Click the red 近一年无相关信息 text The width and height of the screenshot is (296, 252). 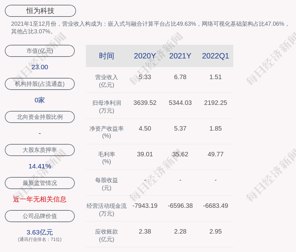40,199
